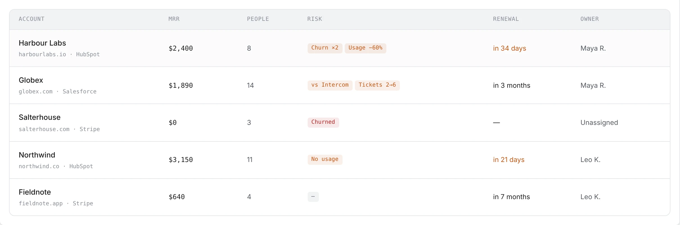The image size is (680, 225).
Task: Select the '$1,890' MRR value
Action: click(181, 85)
